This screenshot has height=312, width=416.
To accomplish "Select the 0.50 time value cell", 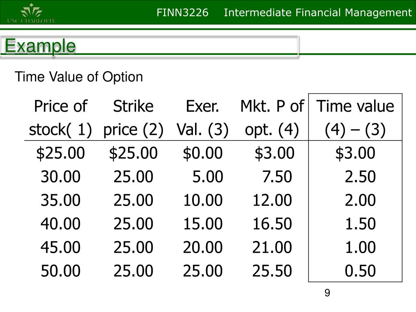I will coord(360,271).
